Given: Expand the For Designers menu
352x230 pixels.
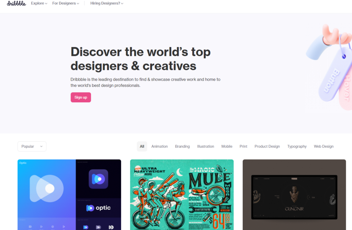Looking at the screenshot, I should [x=66, y=3].
